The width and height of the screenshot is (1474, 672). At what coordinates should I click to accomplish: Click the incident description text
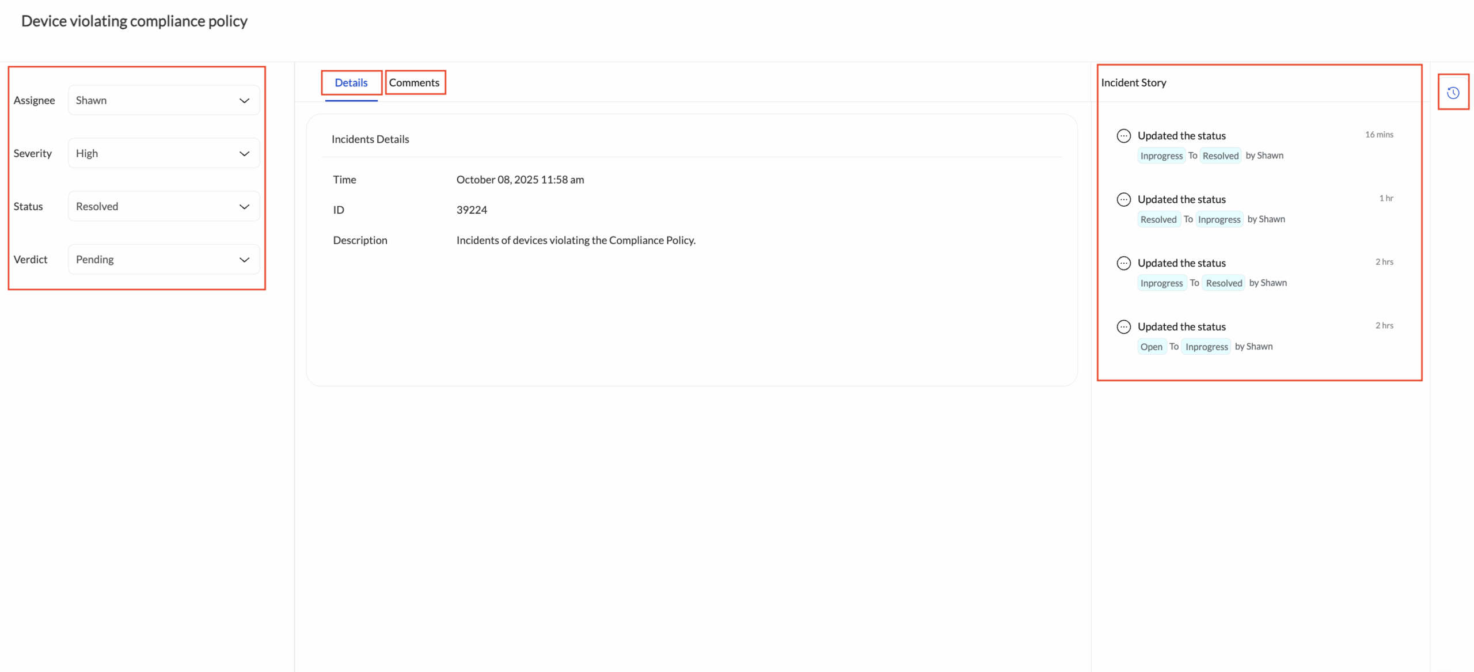click(x=576, y=240)
